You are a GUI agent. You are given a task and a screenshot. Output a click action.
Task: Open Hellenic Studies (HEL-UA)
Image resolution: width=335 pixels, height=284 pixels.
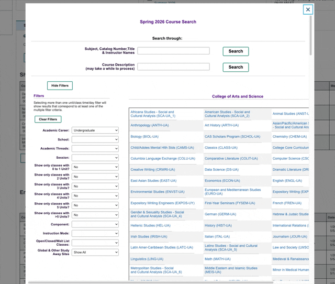[150, 226]
